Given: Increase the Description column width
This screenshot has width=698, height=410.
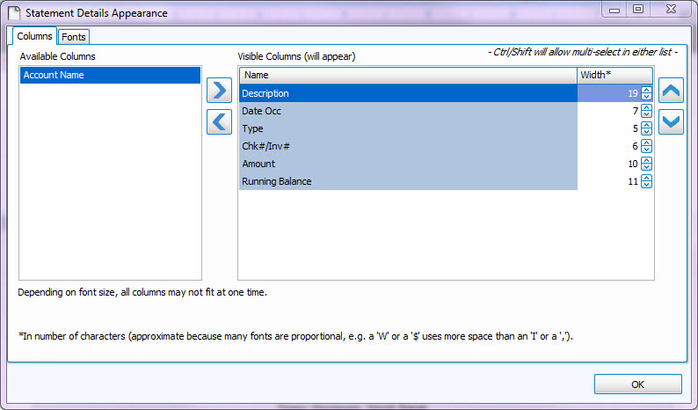Looking at the screenshot, I should point(646,90).
